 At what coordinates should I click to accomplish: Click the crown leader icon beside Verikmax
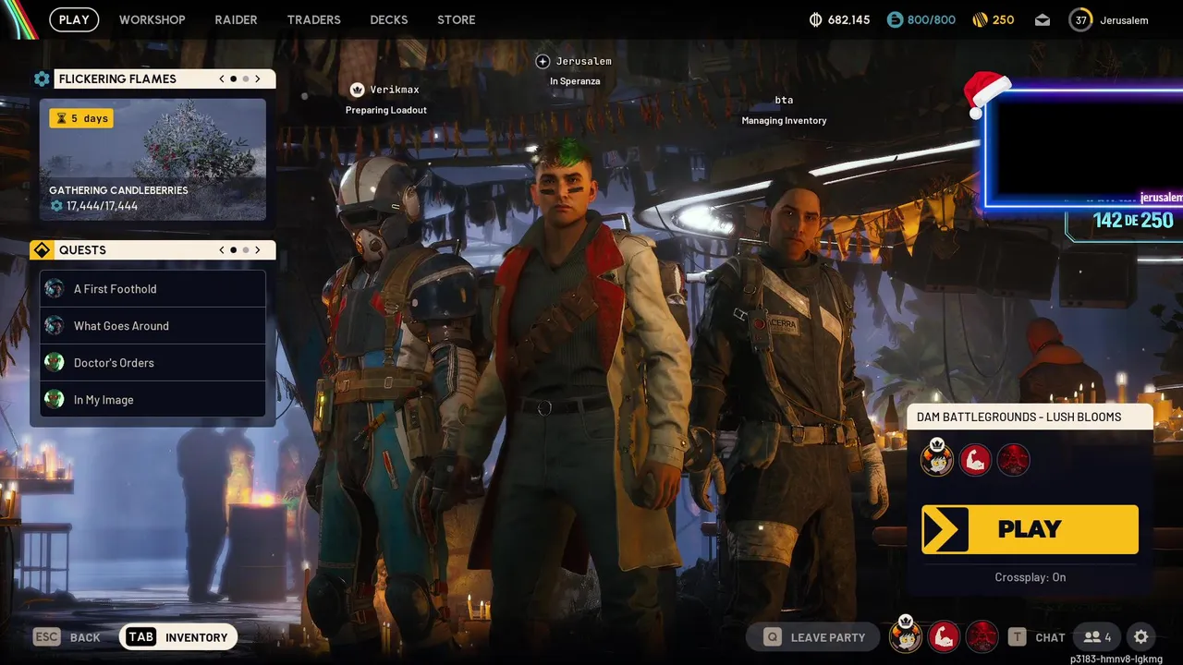coord(357,90)
